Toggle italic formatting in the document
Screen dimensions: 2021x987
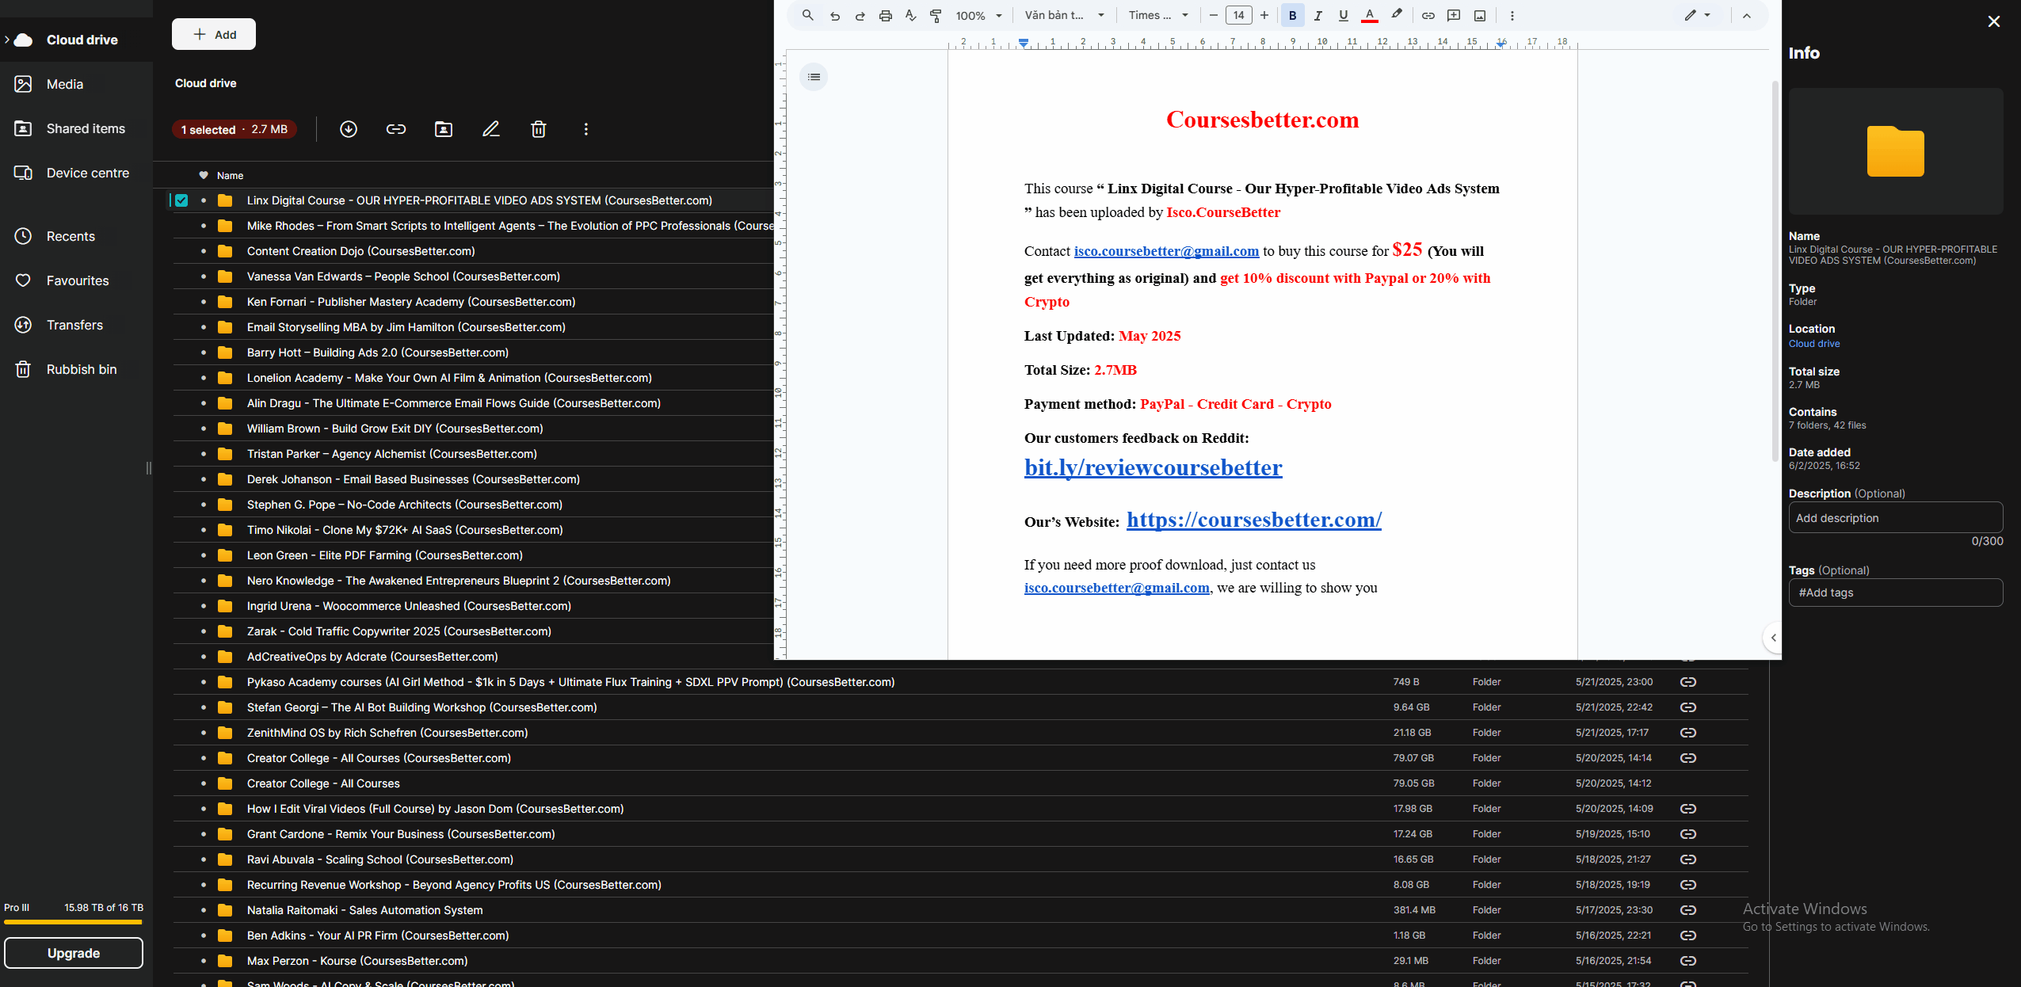(1317, 15)
